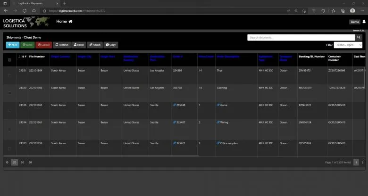Check the box for shipment 24331
Image resolution: width=368 pixels, height=196 pixels.
pyautogui.click(x=9, y=75)
